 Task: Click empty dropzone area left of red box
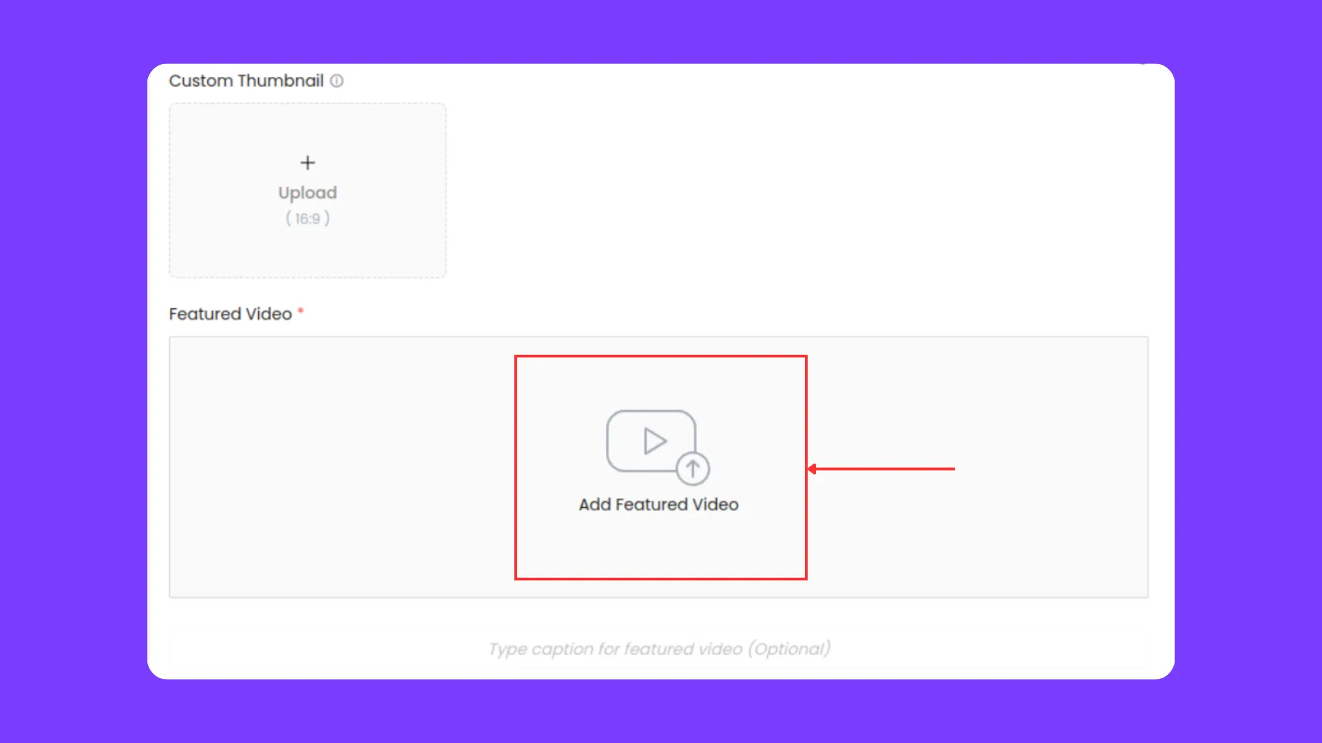click(x=342, y=467)
